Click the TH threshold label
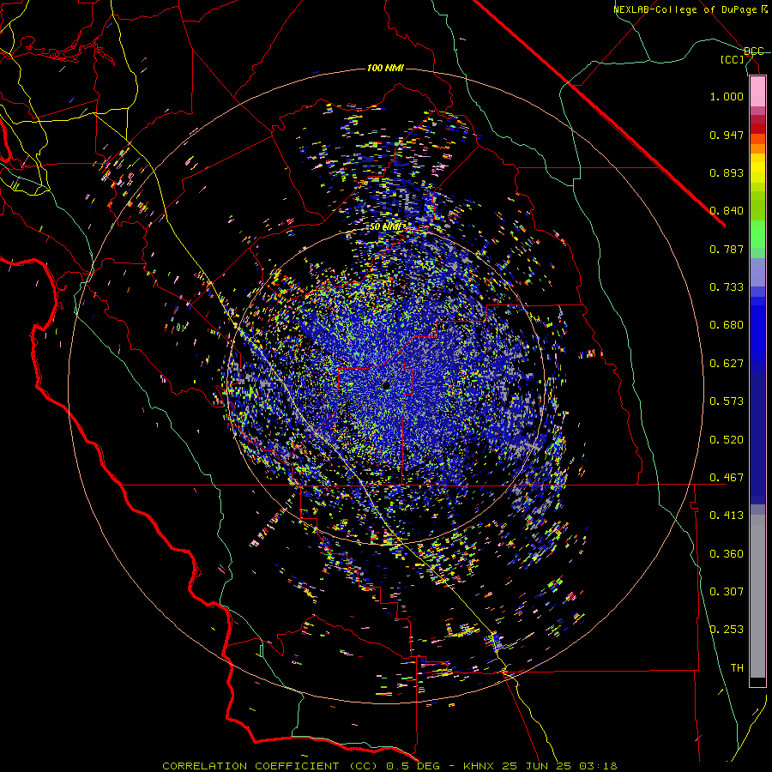The width and height of the screenshot is (772, 772). 737,668
